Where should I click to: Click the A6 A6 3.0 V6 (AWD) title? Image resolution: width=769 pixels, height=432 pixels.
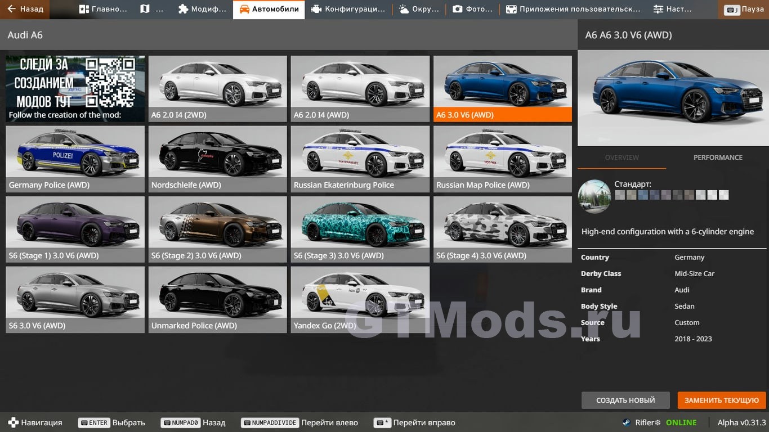click(x=628, y=35)
